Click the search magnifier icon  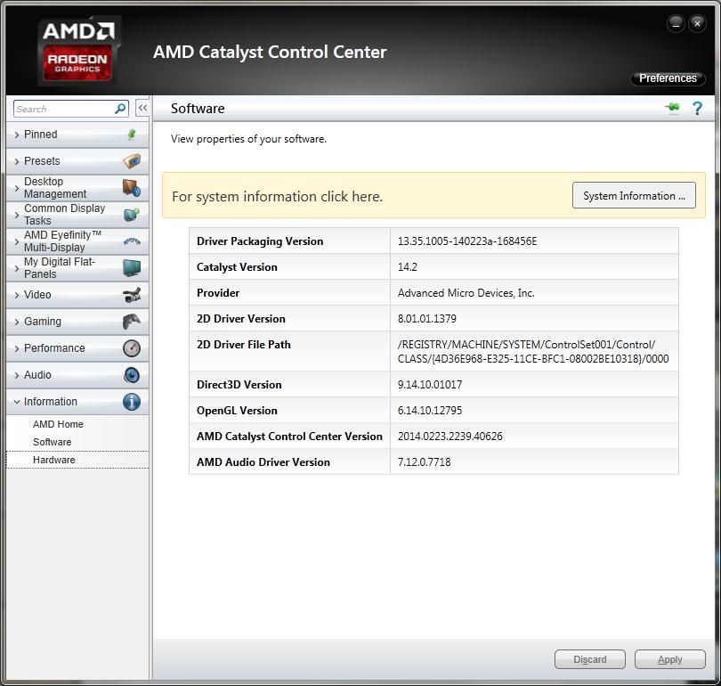click(x=120, y=109)
